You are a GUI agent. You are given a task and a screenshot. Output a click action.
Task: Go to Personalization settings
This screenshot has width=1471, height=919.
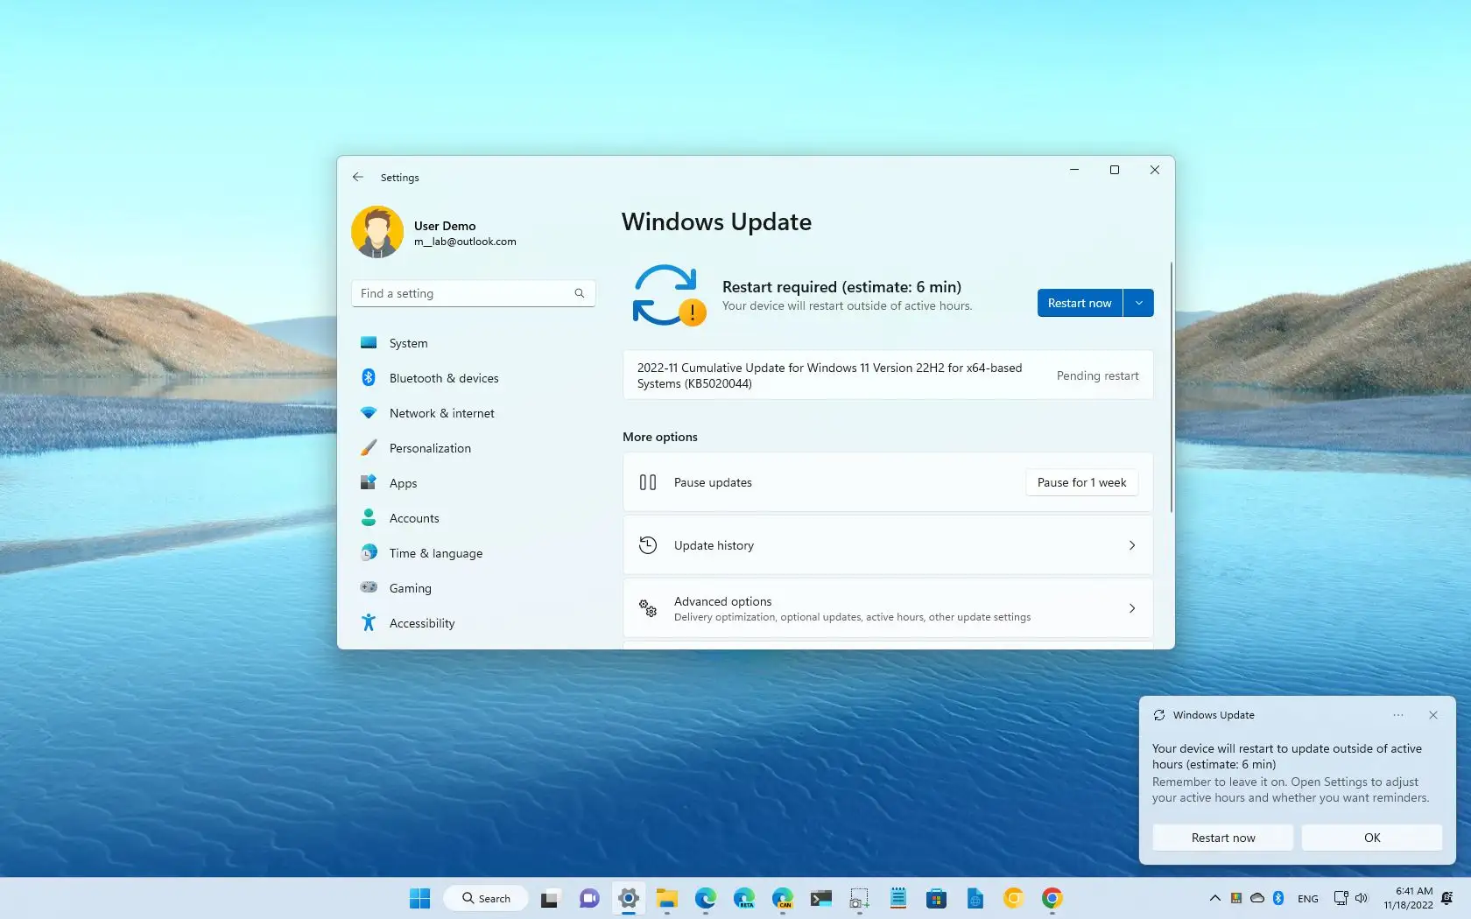[429, 448]
